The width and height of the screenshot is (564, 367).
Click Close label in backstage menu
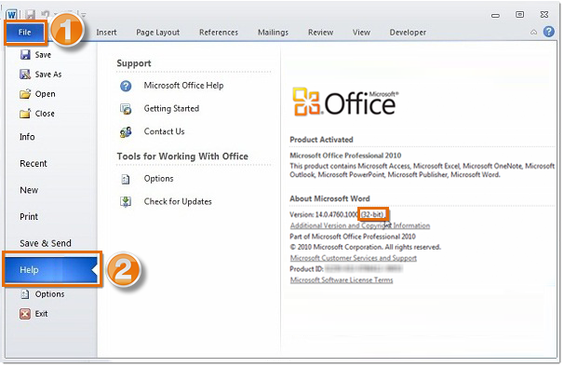click(x=45, y=114)
